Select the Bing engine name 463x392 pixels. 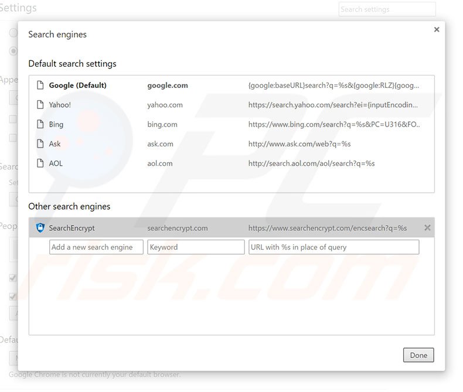tap(56, 124)
